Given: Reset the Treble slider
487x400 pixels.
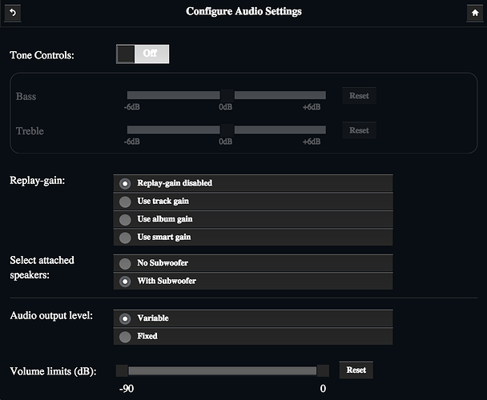Looking at the screenshot, I should click(360, 130).
